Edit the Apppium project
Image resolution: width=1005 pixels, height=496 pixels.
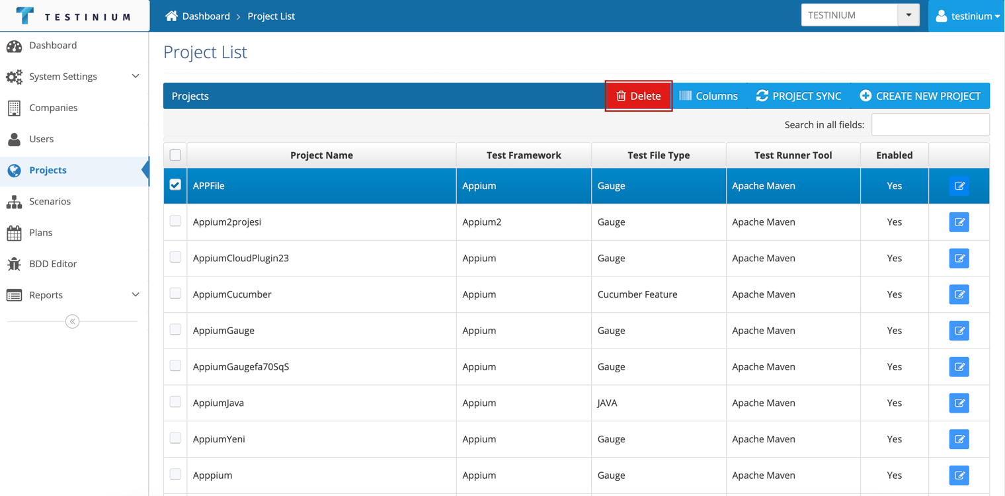point(959,475)
